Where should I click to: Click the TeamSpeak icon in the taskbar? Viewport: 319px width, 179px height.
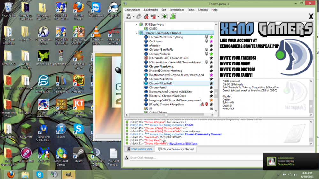click(54, 175)
